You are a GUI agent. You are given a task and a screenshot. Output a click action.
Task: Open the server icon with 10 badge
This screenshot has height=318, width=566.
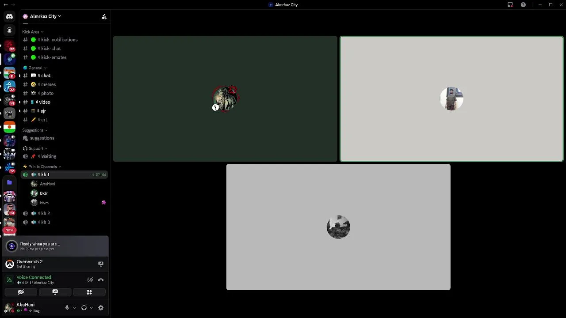[x=9, y=209]
